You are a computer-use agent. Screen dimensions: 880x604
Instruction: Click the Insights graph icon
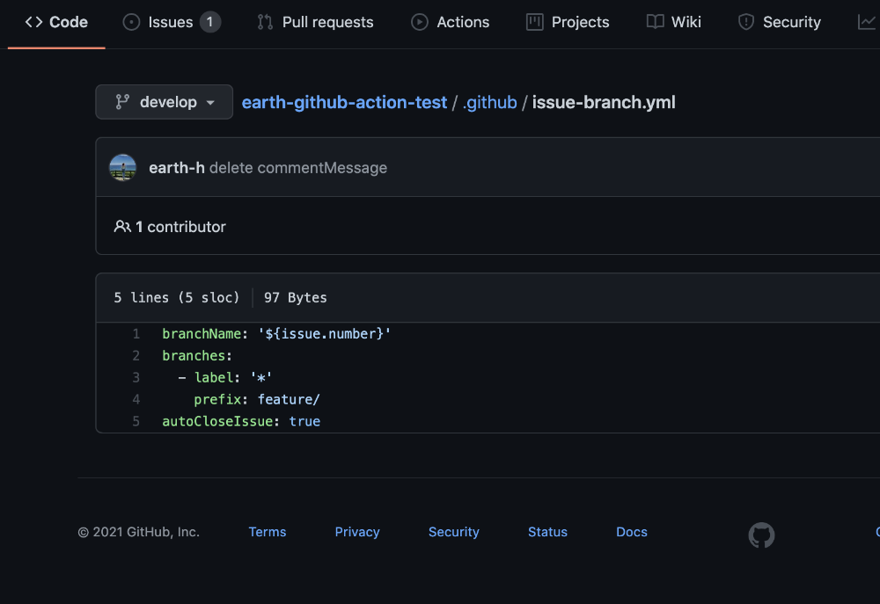pos(867,23)
